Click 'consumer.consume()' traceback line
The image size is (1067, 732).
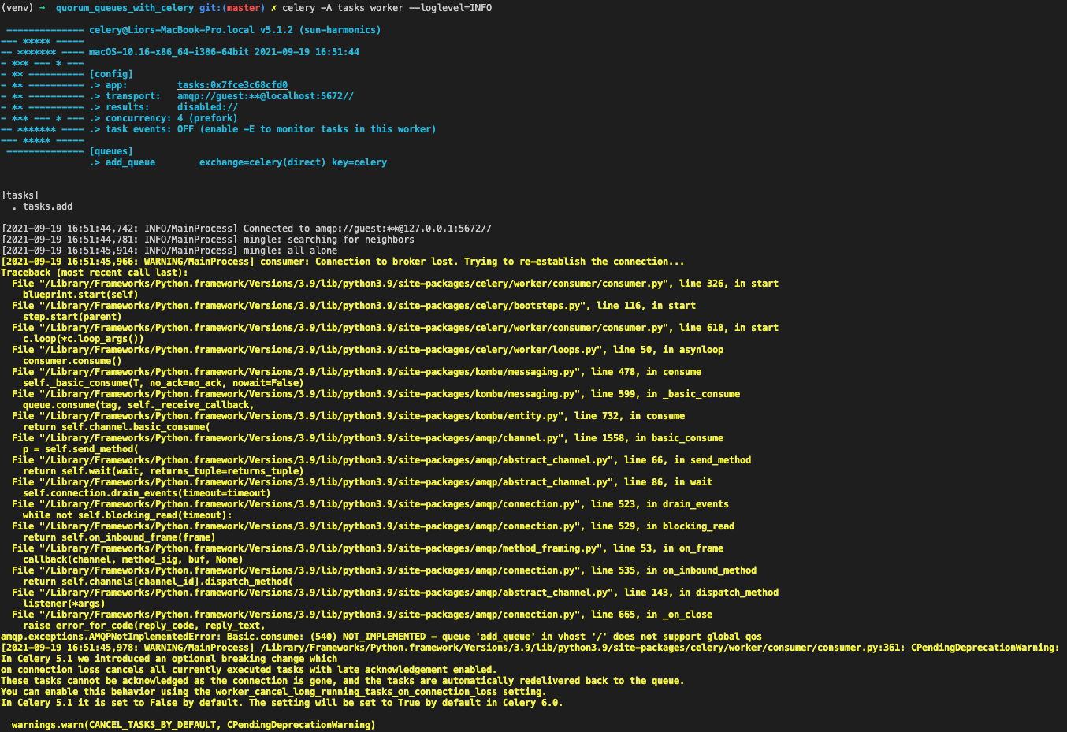(x=72, y=361)
